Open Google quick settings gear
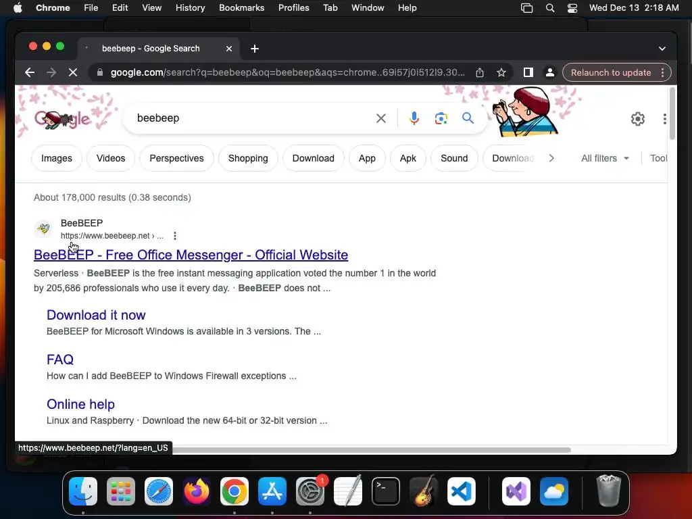The height and width of the screenshot is (519, 692). point(638,119)
